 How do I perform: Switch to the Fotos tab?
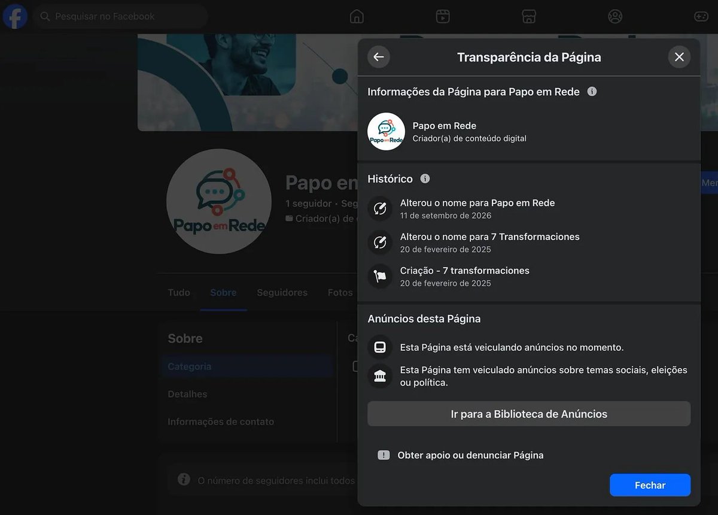pos(340,292)
